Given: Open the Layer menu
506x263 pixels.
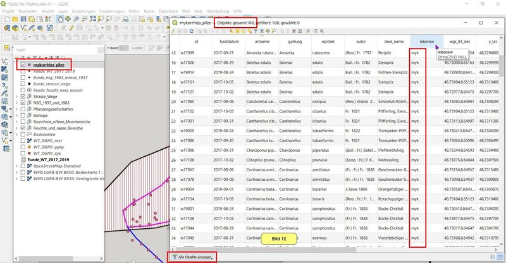Looking at the screenshot, I should point(63,11).
